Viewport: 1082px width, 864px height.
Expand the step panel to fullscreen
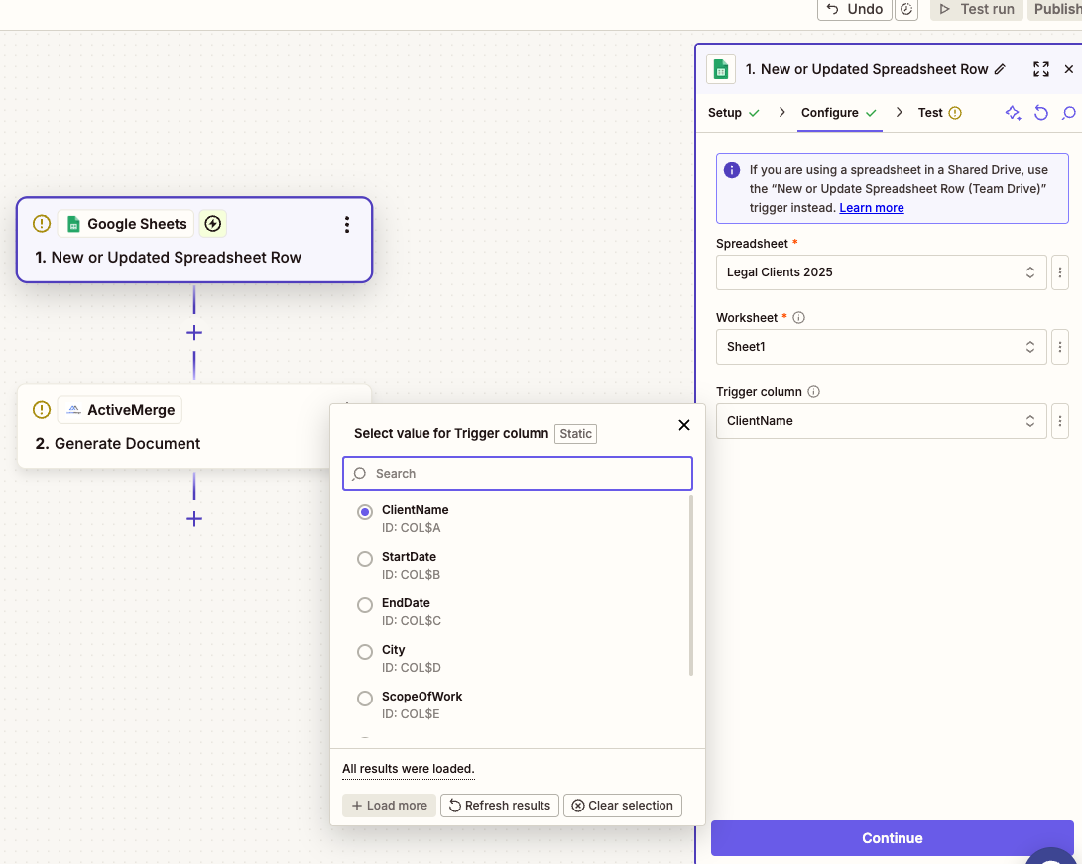[x=1040, y=69]
